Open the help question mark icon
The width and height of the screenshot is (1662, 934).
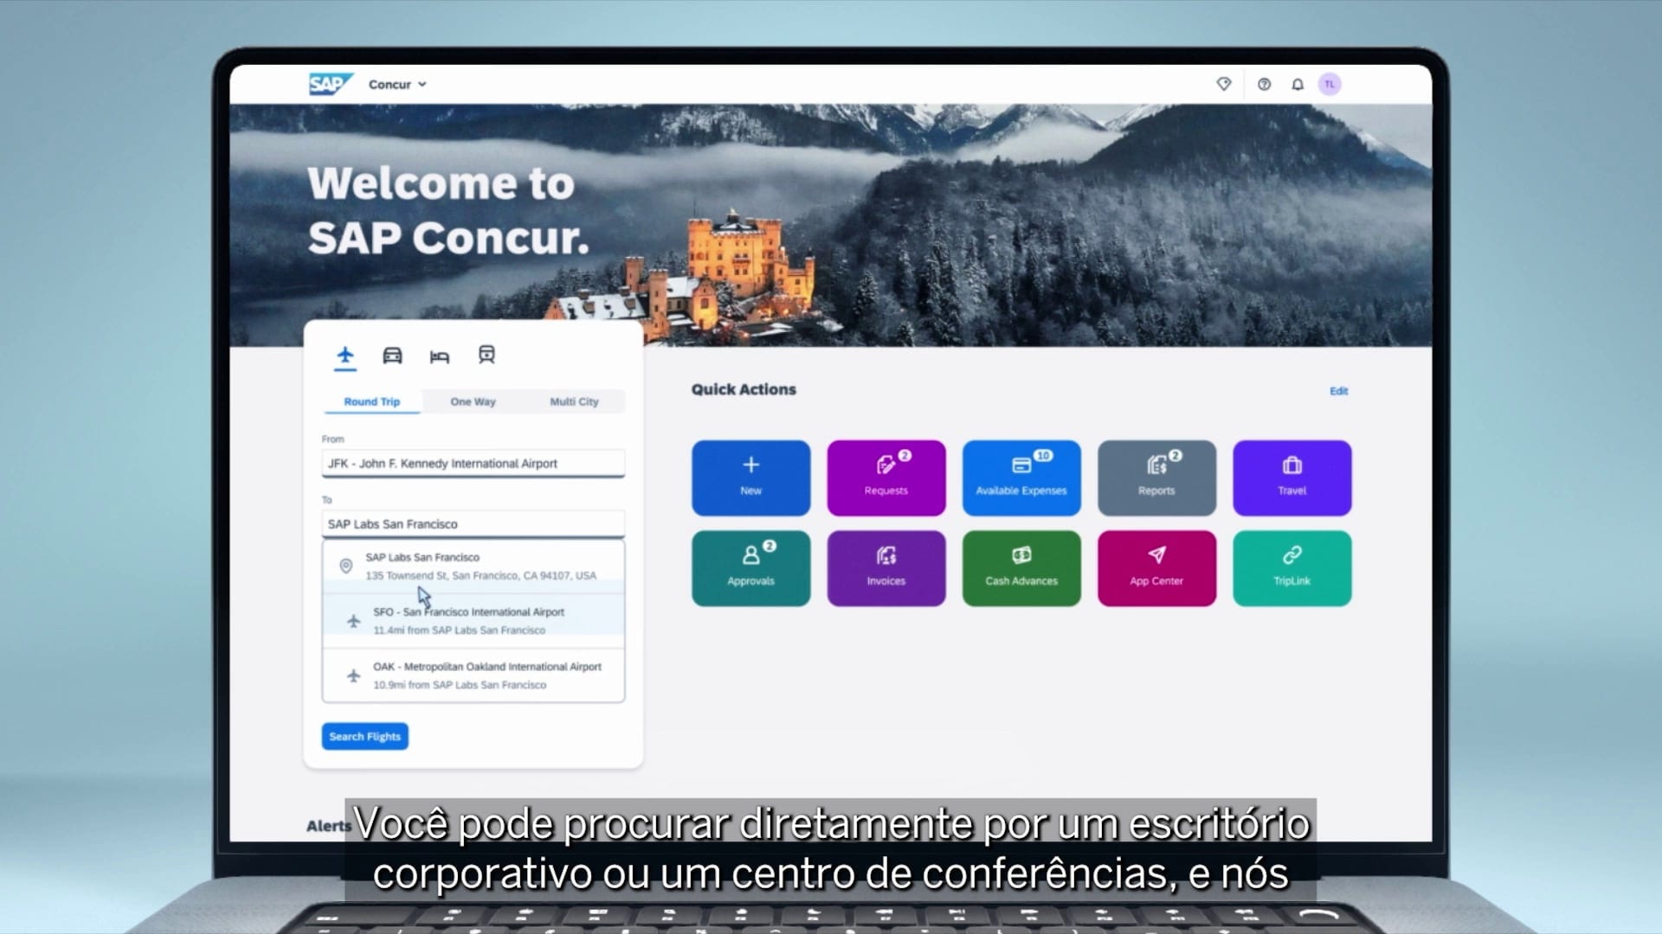[1264, 84]
